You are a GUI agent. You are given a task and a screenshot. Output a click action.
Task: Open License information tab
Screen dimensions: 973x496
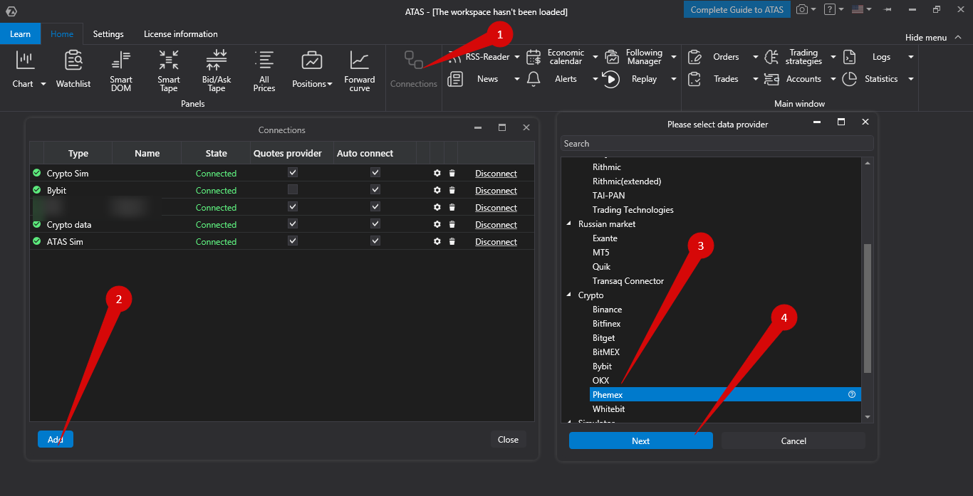pyautogui.click(x=181, y=33)
